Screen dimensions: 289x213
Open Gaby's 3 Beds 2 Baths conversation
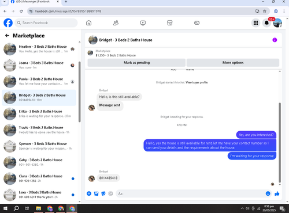point(39,162)
